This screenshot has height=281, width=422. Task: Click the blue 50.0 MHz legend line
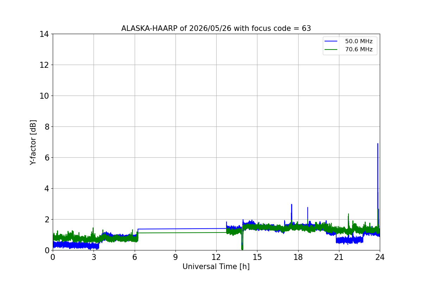[331, 41]
